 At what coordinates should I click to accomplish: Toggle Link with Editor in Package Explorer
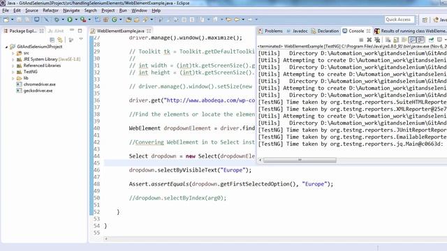[x=60, y=40]
